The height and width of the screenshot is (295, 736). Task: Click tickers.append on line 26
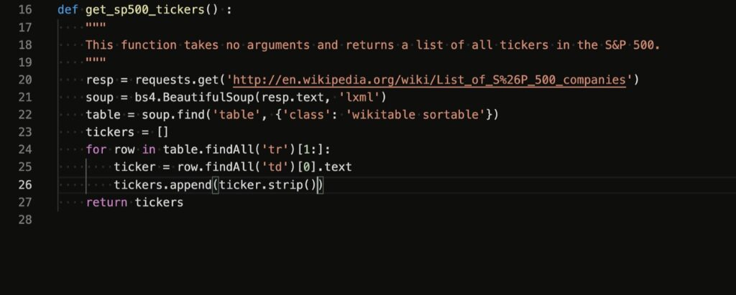pos(162,184)
